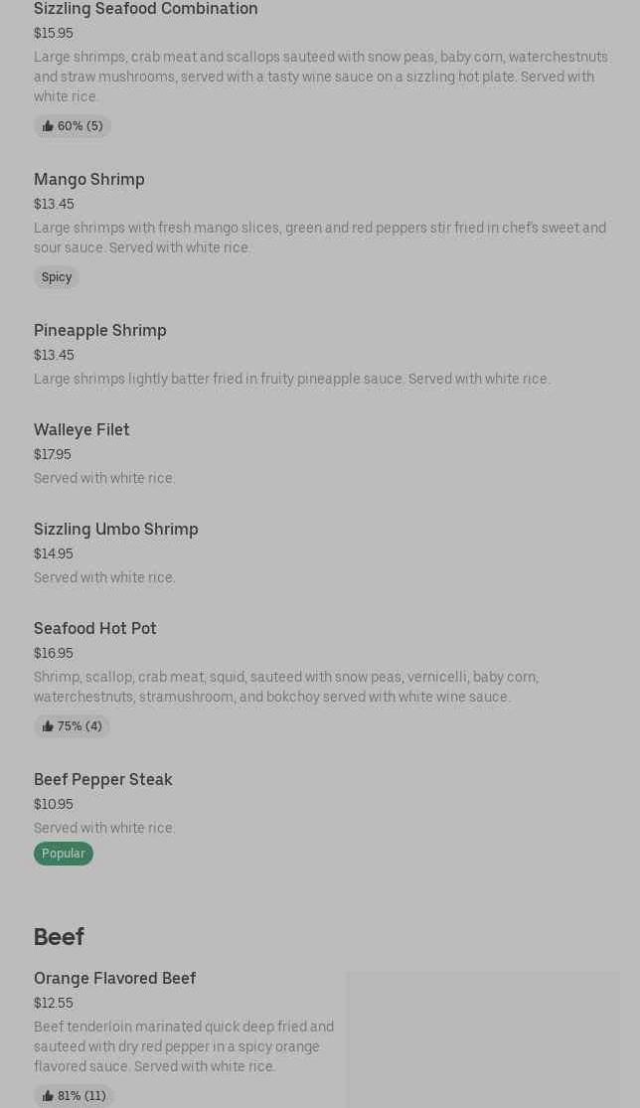Pick the Beef Pepper Steak title

tap(103, 779)
